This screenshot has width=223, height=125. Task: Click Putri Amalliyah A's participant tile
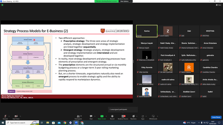pos(168,56)
